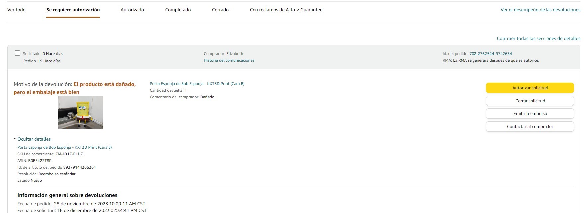Switch to the Ver todo tab
Screen dimensions: 584x213
[x=16, y=10]
